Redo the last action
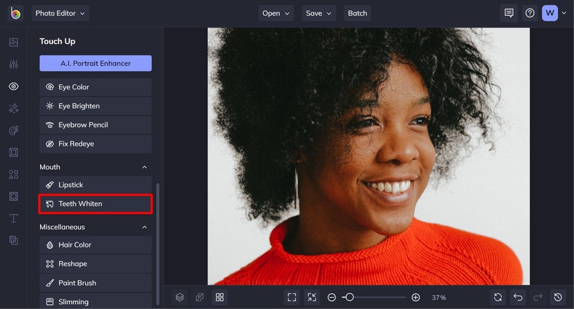Viewport: 574px width, 309px height. pyautogui.click(x=538, y=297)
